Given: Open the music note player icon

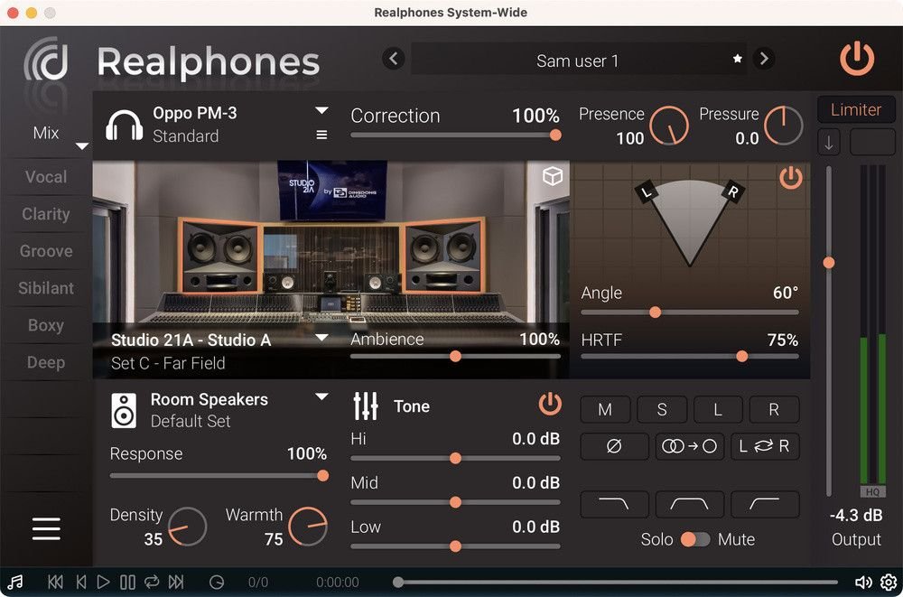Looking at the screenshot, I should pos(15,582).
